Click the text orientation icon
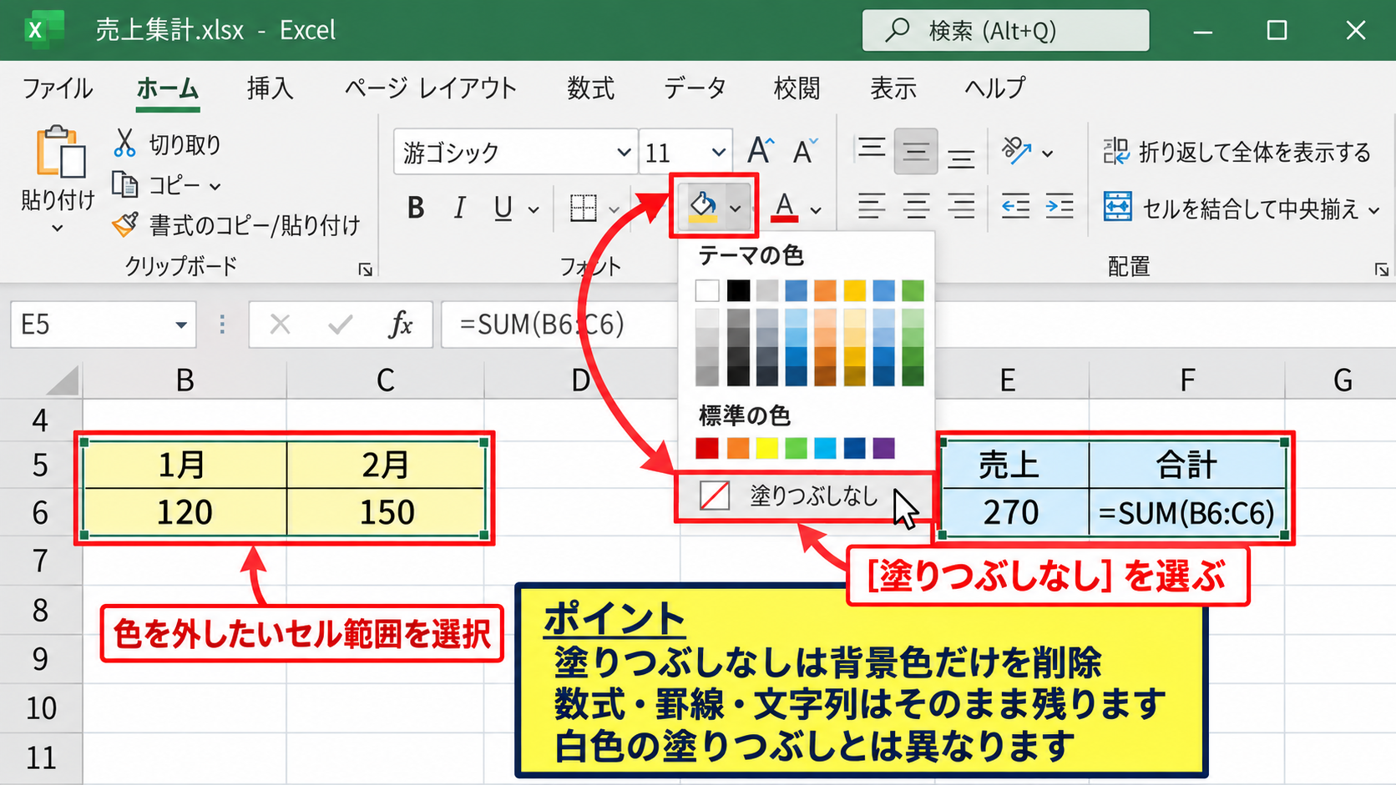 pos(1016,151)
